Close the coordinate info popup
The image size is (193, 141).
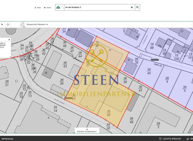tap(9, 40)
